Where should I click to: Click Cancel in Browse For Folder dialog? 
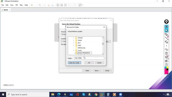(x=99, y=63)
